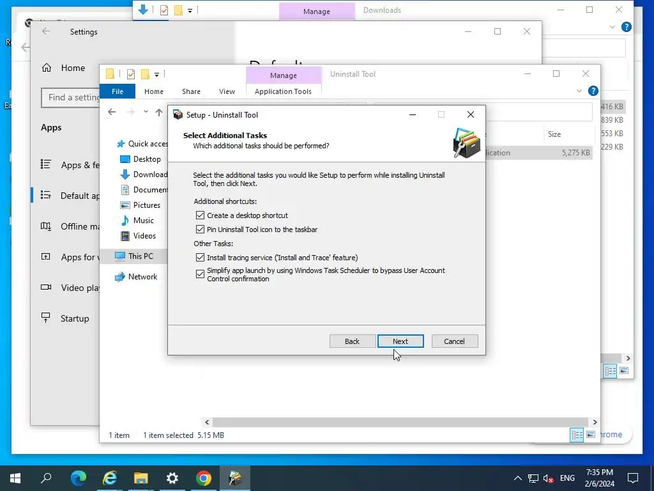Uncheck 'Simplify app launch' Task Scheduler option
654x491 pixels.
click(x=200, y=274)
